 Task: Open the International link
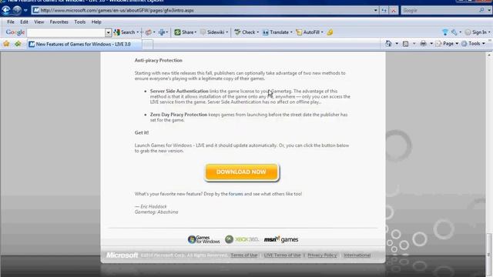click(x=357, y=255)
